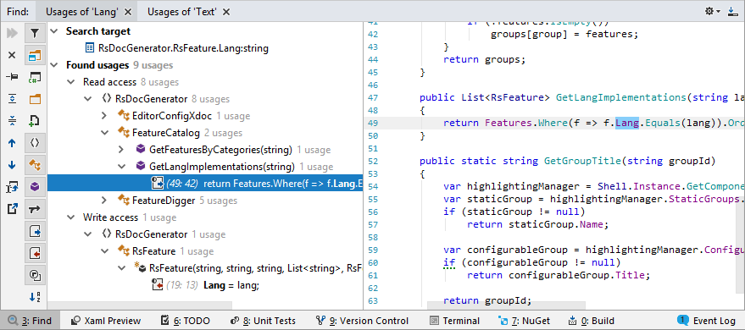The image size is (745, 330).
Task: Toggle the overlapping pages filter icon
Action: pos(35,275)
